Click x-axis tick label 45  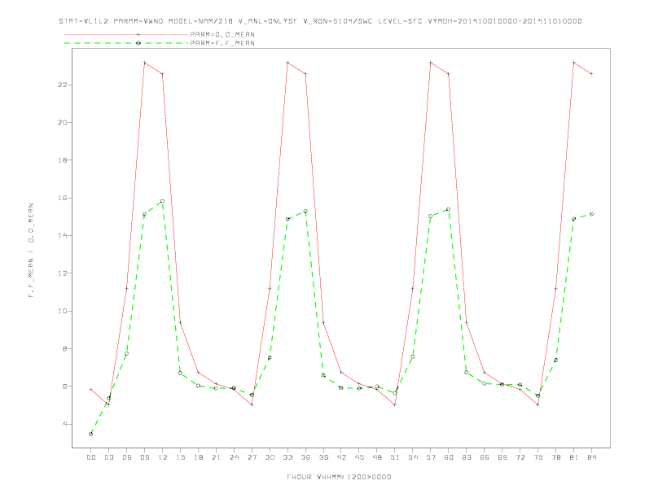coord(359,457)
